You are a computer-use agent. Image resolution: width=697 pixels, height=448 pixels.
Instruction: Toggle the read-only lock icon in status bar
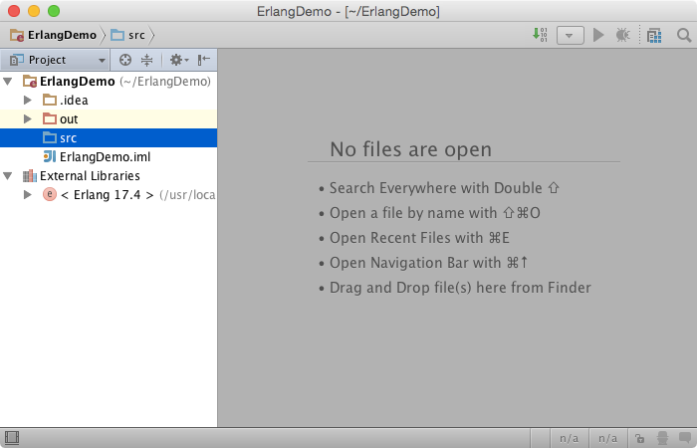pyautogui.click(x=639, y=438)
